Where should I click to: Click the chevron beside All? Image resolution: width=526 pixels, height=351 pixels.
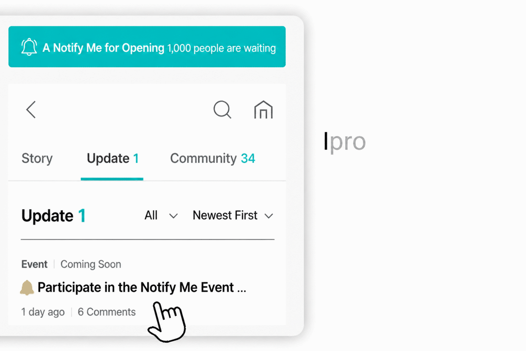pos(173,216)
